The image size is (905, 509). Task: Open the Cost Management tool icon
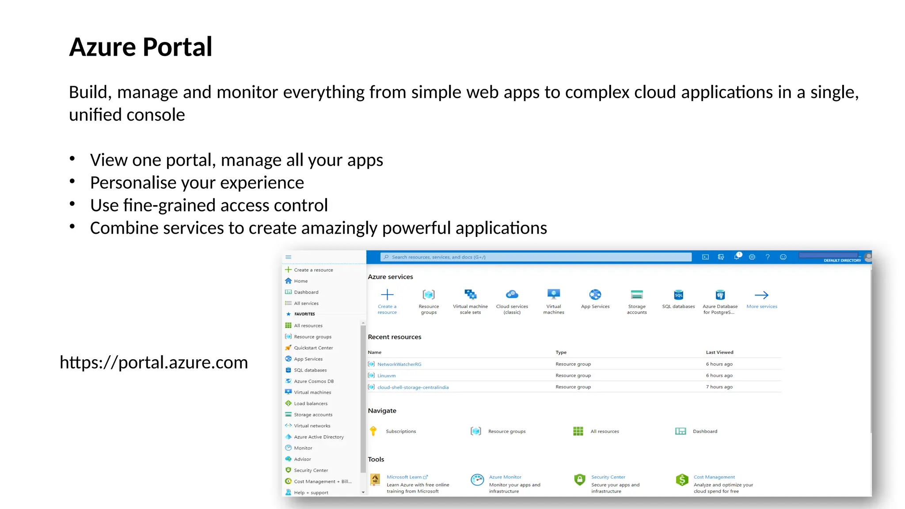[682, 480]
